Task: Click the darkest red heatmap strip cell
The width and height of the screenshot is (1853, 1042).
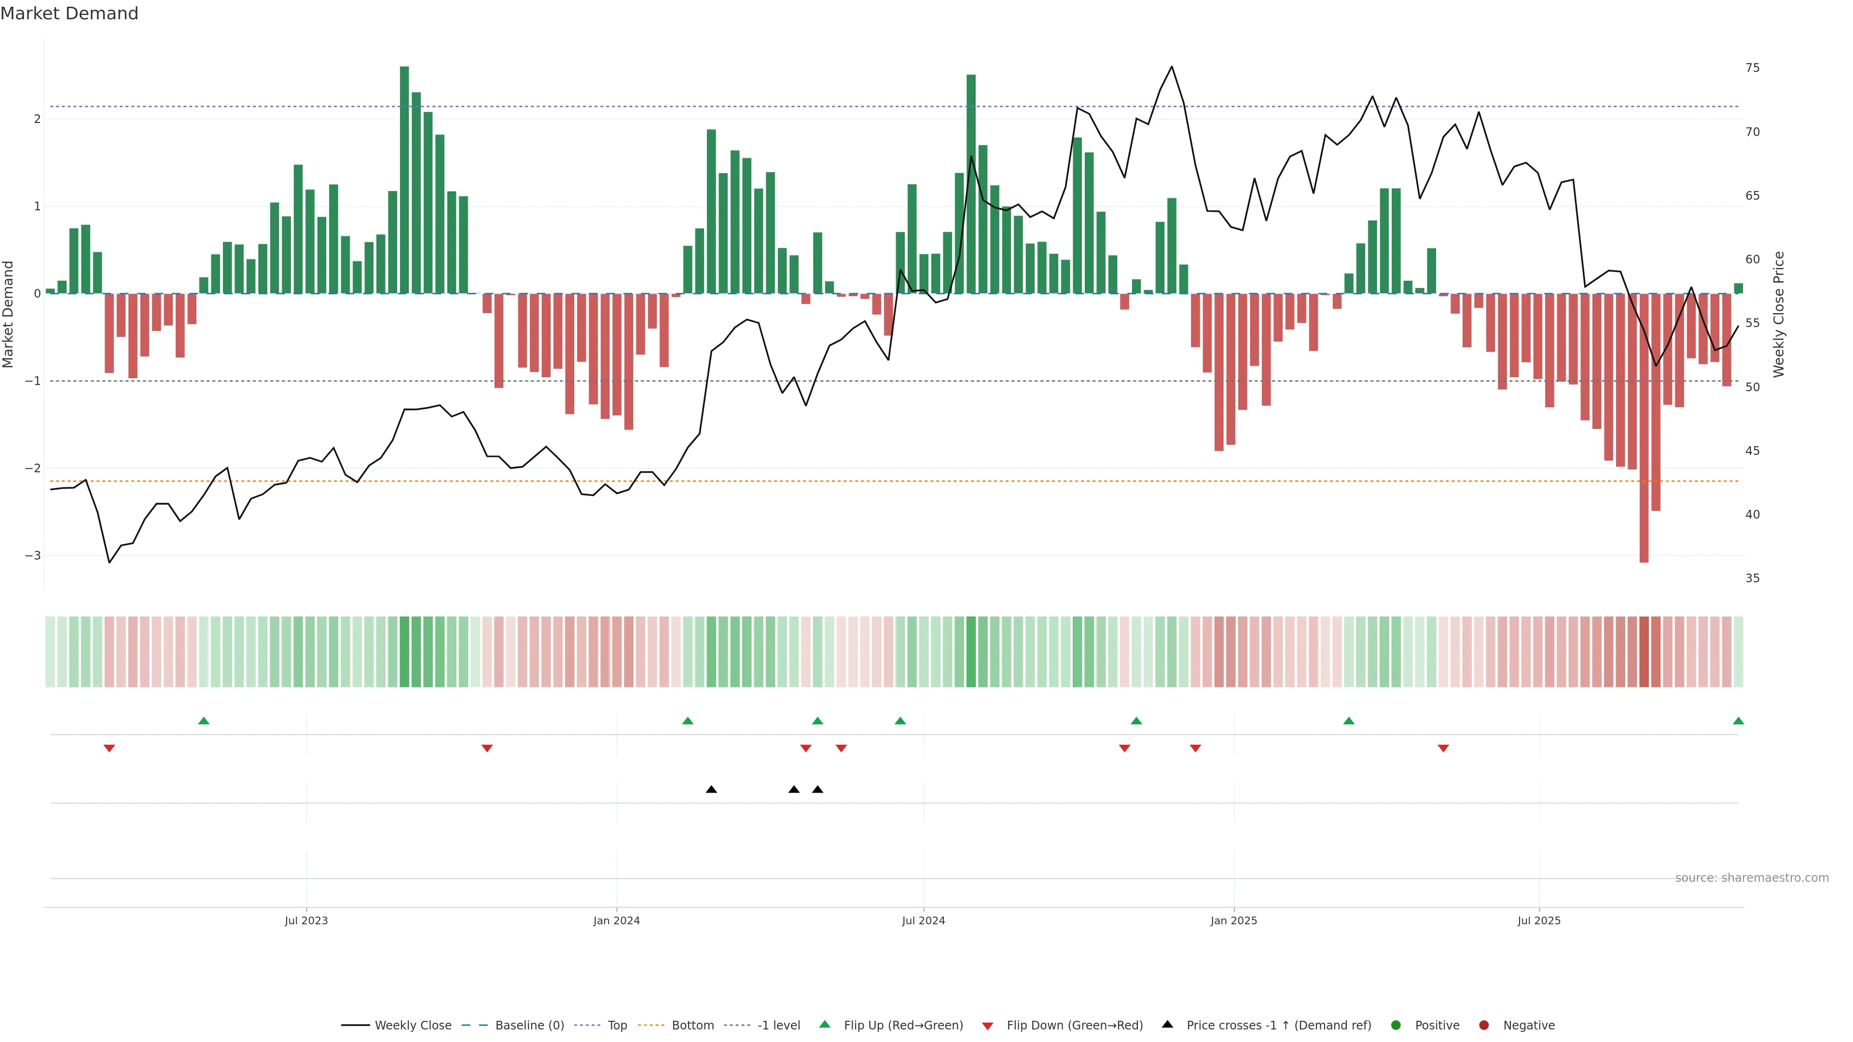Action: [x=1644, y=652]
